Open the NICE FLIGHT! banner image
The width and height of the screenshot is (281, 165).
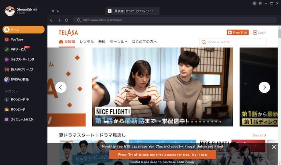coord(163,87)
